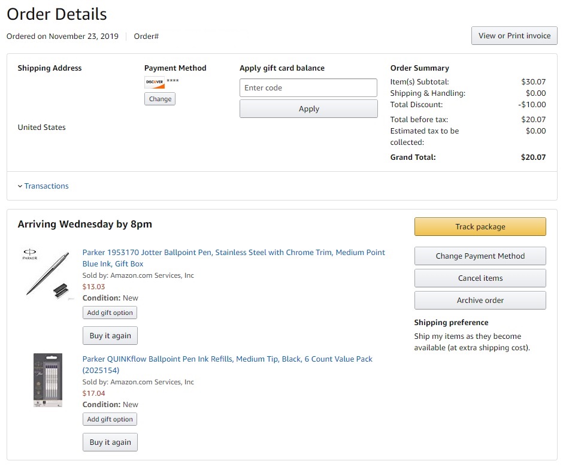The height and width of the screenshot is (467, 563).
Task: Select Cancel items button
Action: tap(480, 278)
